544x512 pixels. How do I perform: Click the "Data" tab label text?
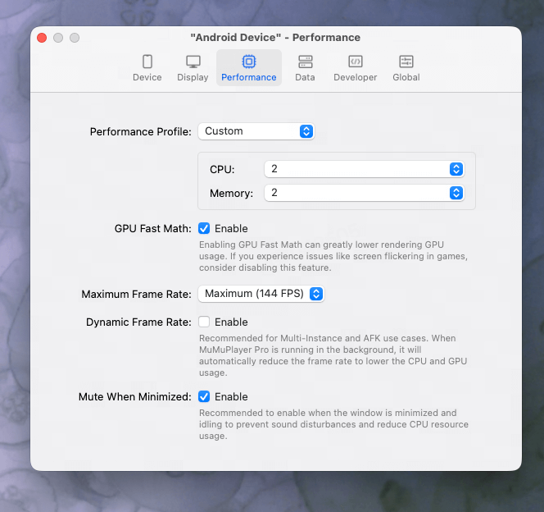click(x=305, y=78)
